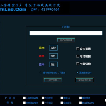Click the 保存设置 button
106x106 pixels.
tap(53, 80)
